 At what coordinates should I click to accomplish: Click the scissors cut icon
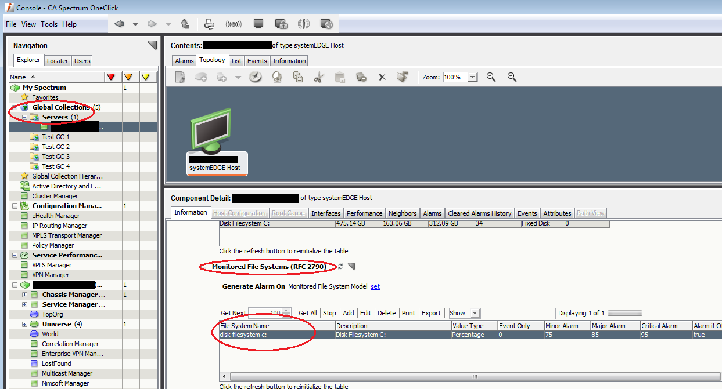click(x=318, y=77)
